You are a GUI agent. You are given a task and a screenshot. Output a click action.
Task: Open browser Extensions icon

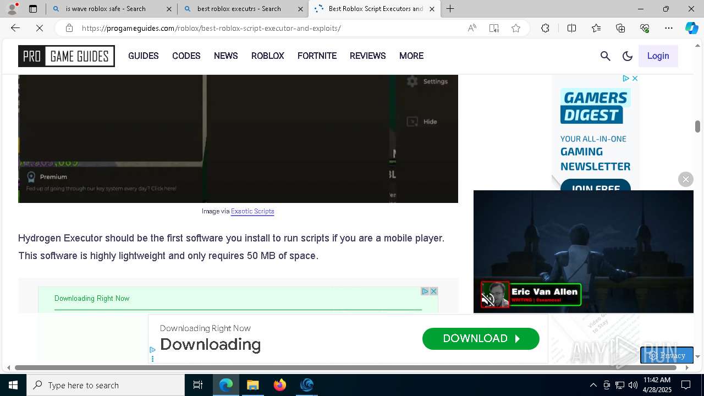[x=545, y=28]
